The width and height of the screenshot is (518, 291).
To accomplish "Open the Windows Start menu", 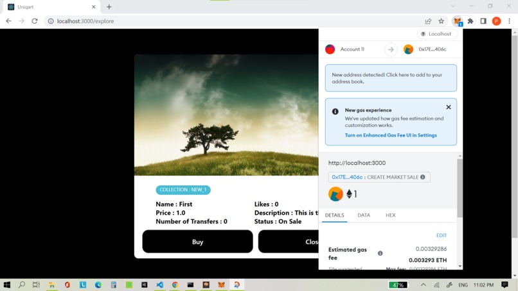I will click(x=6, y=285).
